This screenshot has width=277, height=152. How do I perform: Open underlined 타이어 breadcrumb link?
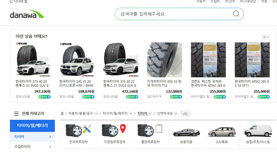(x=142, y=113)
